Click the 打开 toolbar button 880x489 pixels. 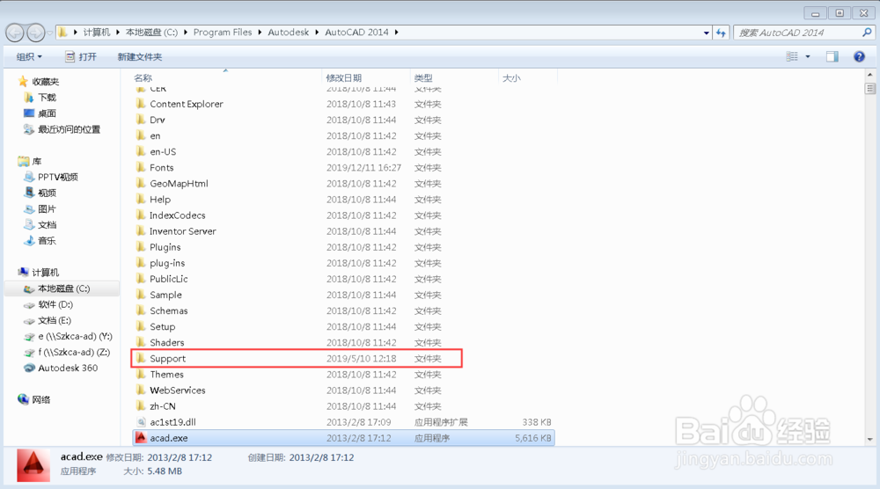point(81,56)
